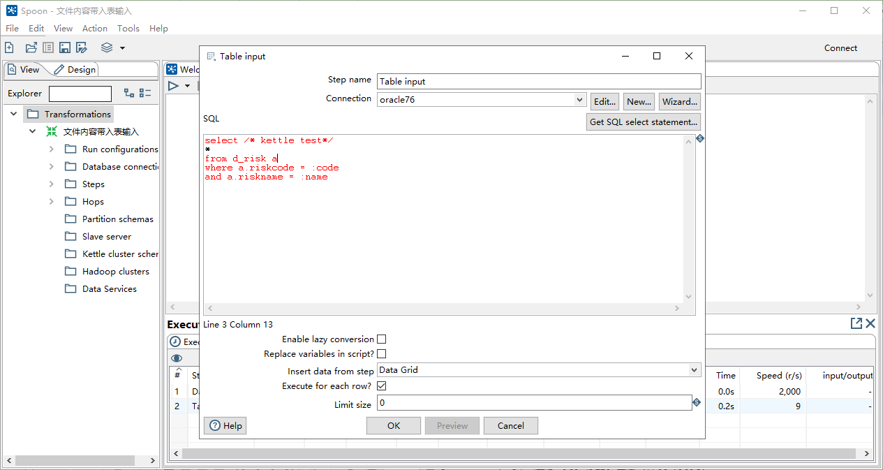The image size is (883, 470).
Task: Select the Hadoop clusters folder icon
Action: [71, 271]
